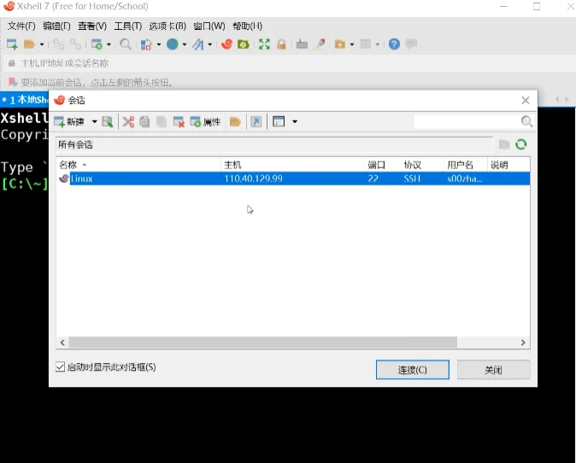Open the 窗口(W) menu
The width and height of the screenshot is (576, 463).
click(209, 26)
